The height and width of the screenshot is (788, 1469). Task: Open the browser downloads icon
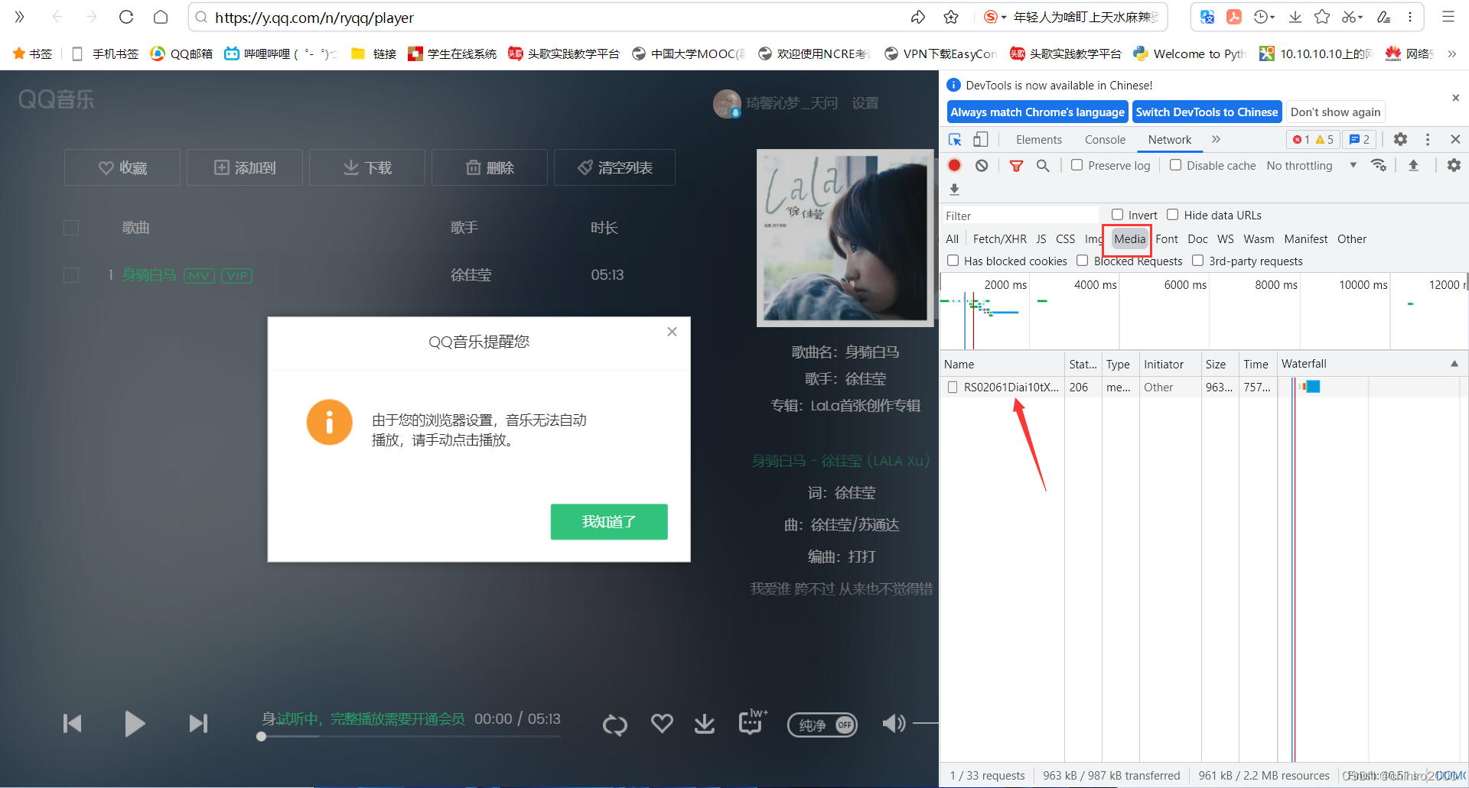(1295, 17)
